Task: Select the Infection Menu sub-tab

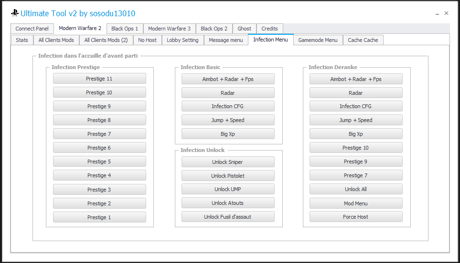Action: click(x=270, y=40)
